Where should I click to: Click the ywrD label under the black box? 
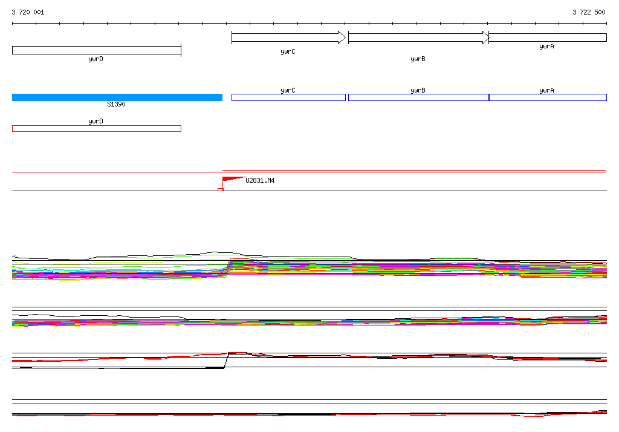tap(96, 59)
